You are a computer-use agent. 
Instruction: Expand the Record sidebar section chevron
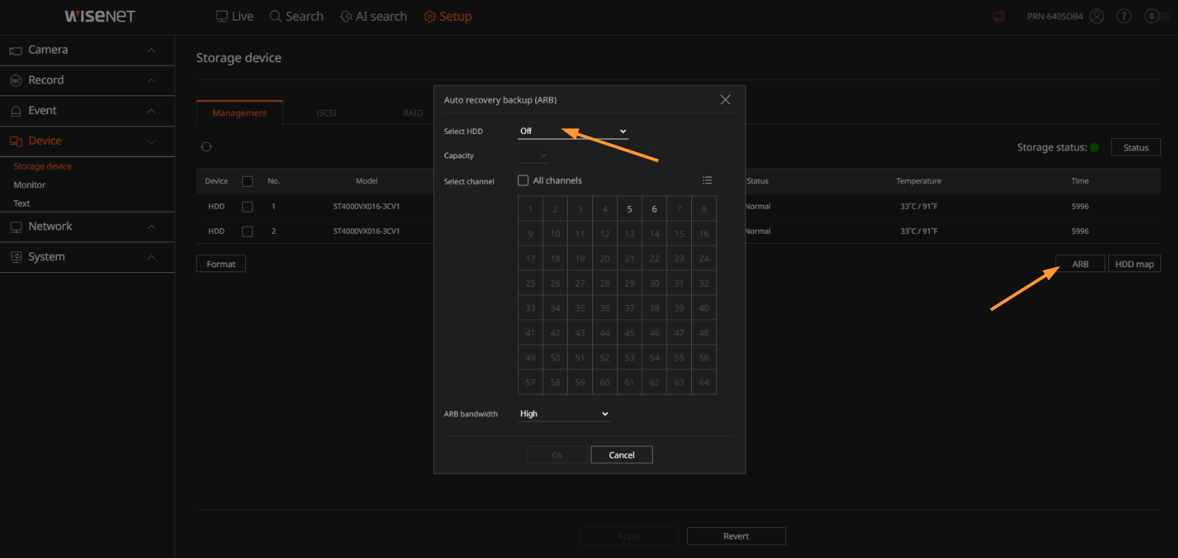pyautogui.click(x=151, y=81)
